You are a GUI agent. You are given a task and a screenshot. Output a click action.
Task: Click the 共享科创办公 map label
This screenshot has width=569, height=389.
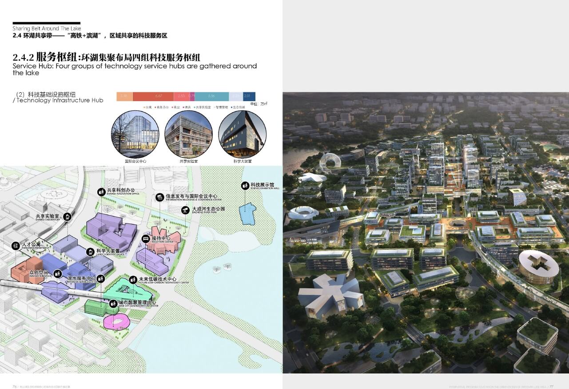[121, 191]
